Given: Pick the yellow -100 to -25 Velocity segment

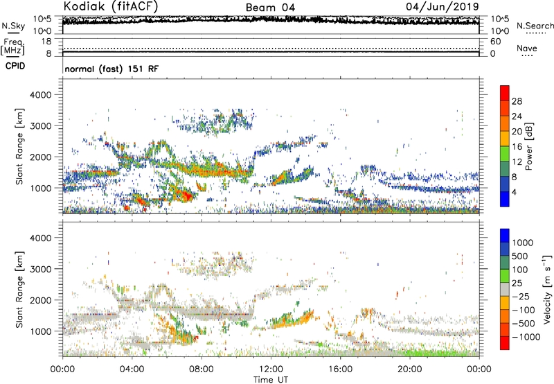Looking at the screenshot, I should tap(505, 303).
